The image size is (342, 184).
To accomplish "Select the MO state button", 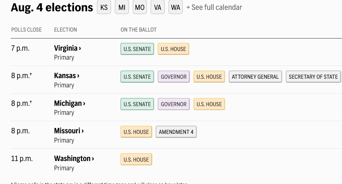I will tap(140, 7).
